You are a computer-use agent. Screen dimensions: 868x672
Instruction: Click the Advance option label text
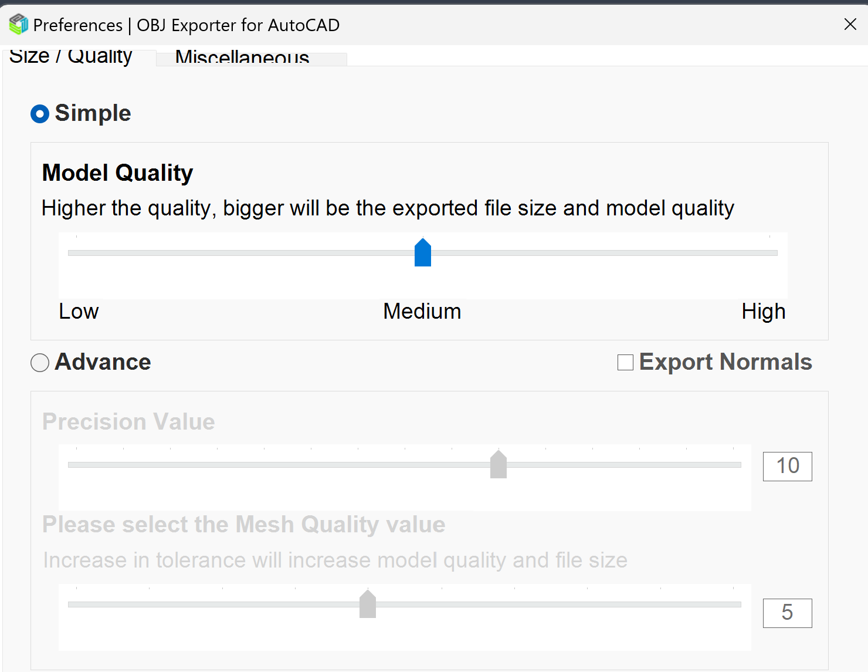[x=103, y=362]
